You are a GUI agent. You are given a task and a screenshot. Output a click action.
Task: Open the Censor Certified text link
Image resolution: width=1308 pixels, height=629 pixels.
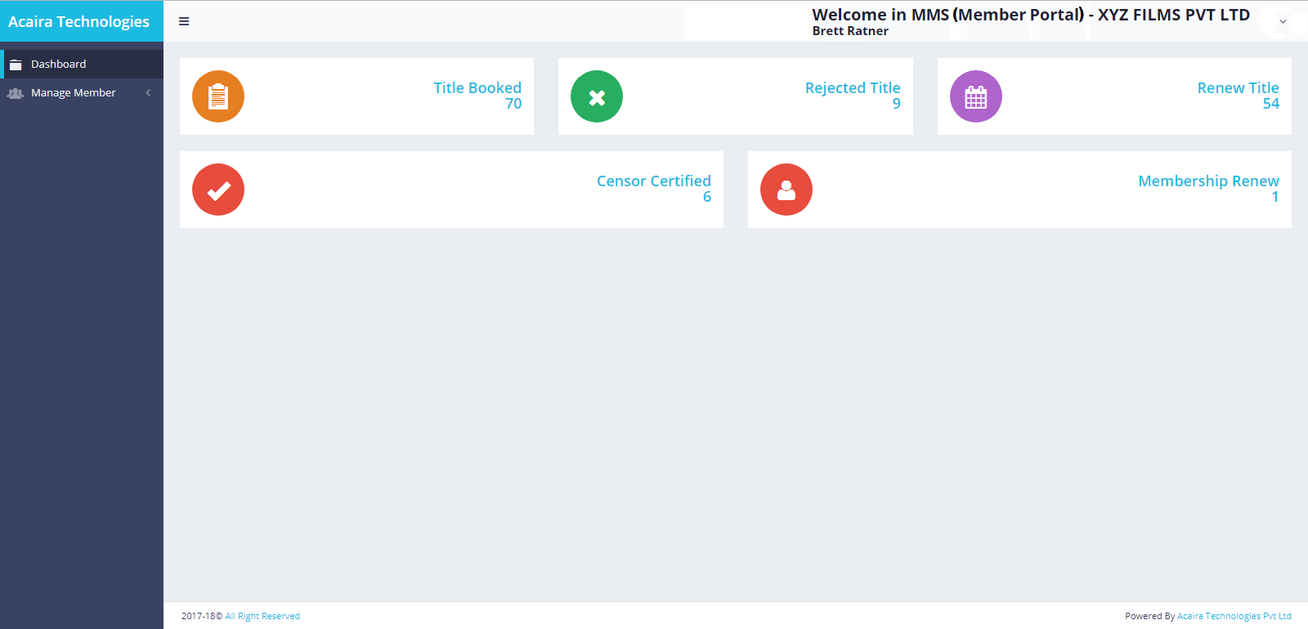coord(653,181)
